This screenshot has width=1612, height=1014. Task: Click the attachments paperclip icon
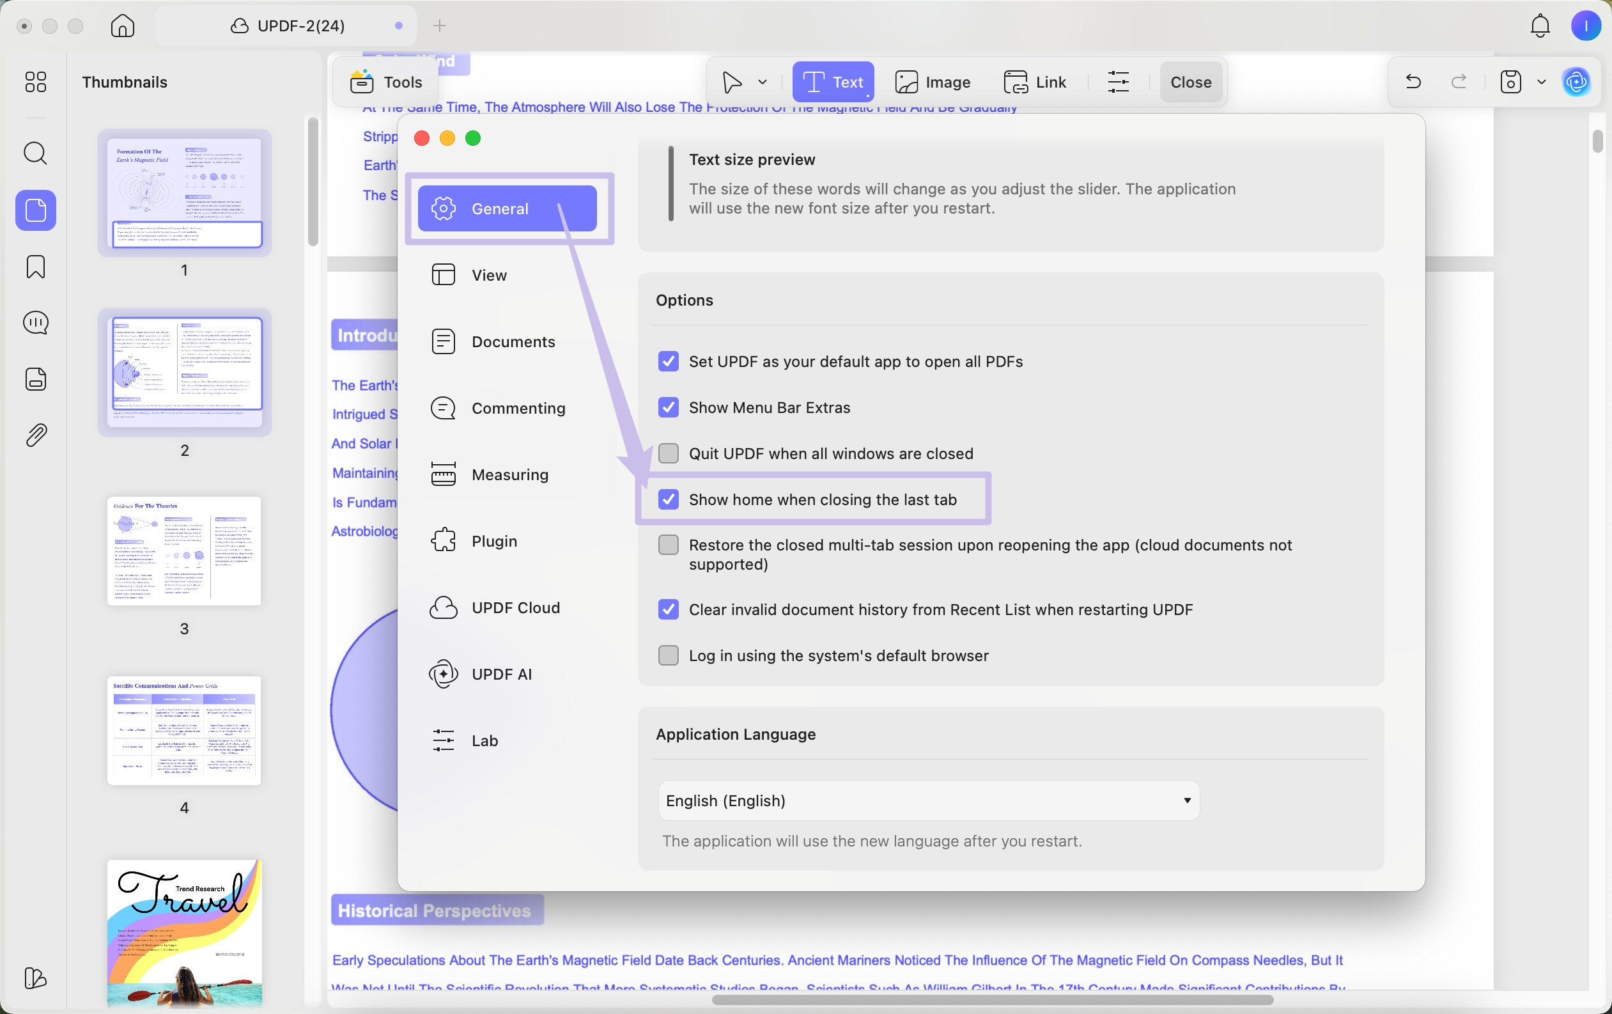[x=36, y=435]
